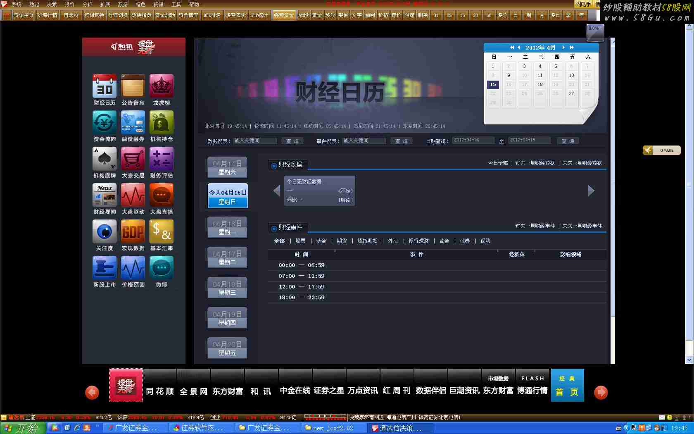Click the network speed 0 KB/s widget icon
This screenshot has height=434, width=694.
[x=648, y=150]
